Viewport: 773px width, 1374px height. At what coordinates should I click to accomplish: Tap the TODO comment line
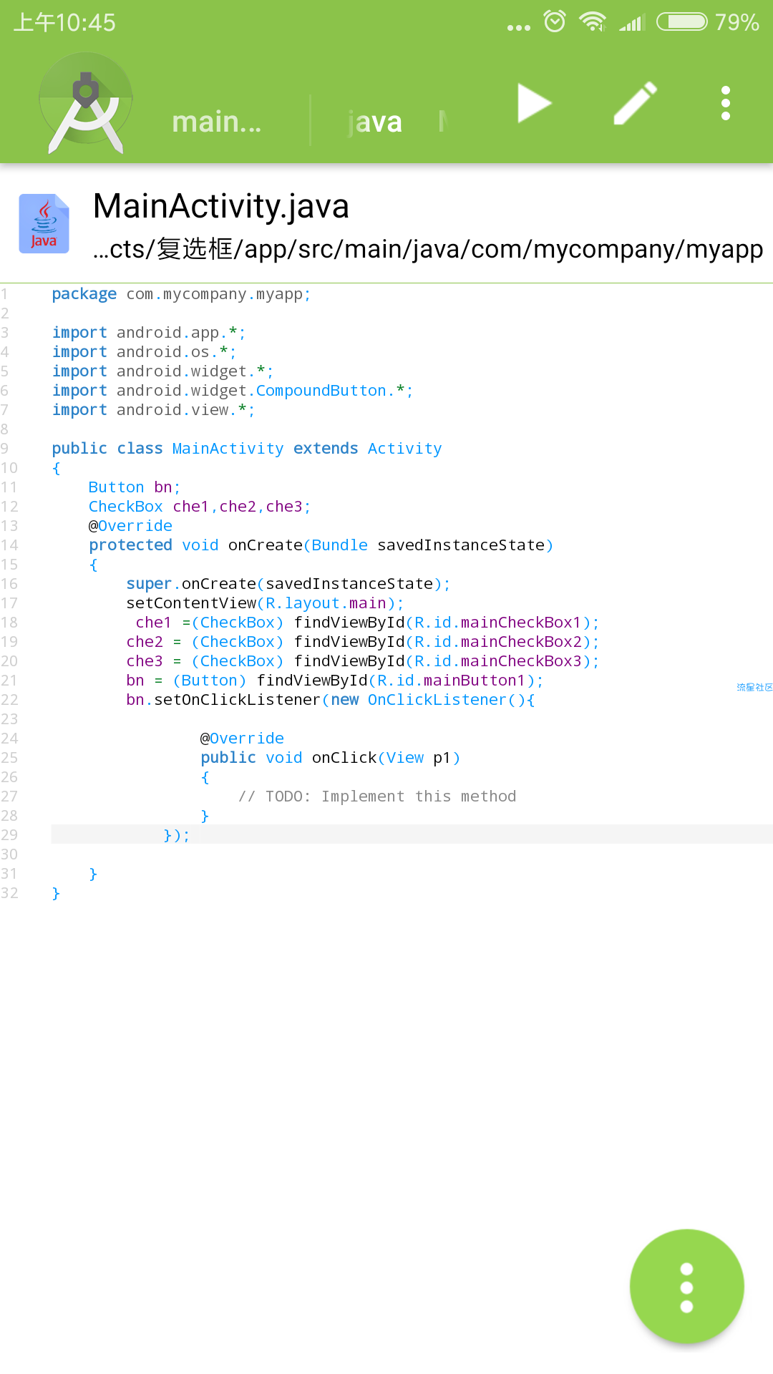tap(376, 796)
